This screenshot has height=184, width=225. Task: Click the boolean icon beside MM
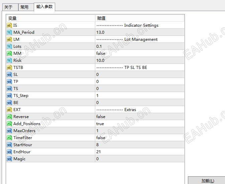click(x=9, y=54)
